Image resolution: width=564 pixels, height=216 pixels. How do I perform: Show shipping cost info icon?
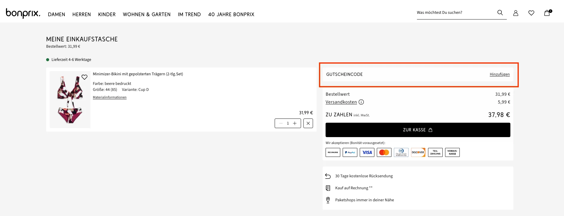coord(361,102)
